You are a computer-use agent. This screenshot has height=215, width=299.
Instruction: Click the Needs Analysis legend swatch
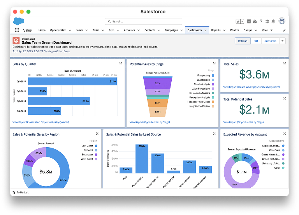pyautogui.click(x=213, y=84)
